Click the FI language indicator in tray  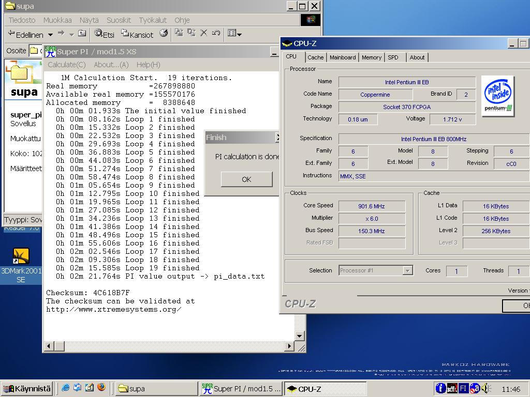(x=463, y=388)
